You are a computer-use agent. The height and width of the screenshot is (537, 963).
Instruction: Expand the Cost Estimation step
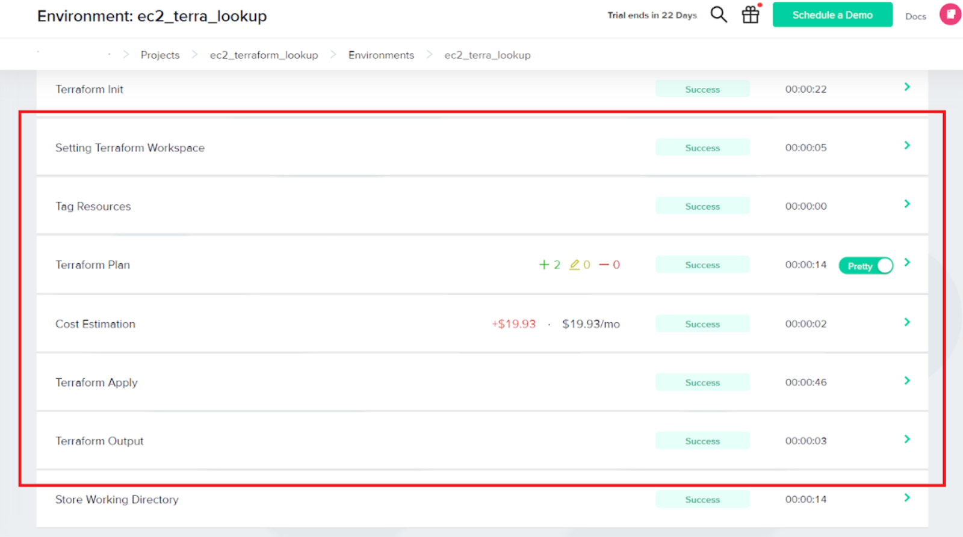[907, 322]
